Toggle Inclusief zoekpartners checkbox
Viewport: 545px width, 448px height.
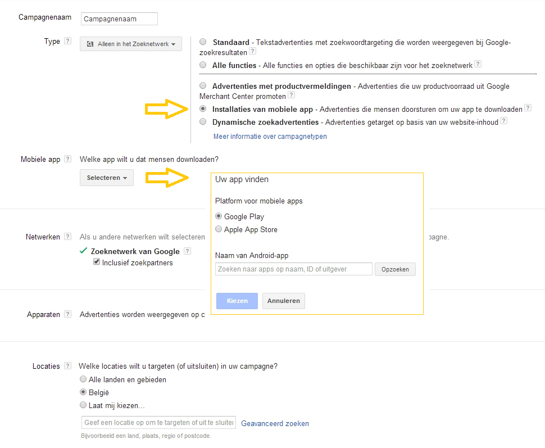[97, 261]
